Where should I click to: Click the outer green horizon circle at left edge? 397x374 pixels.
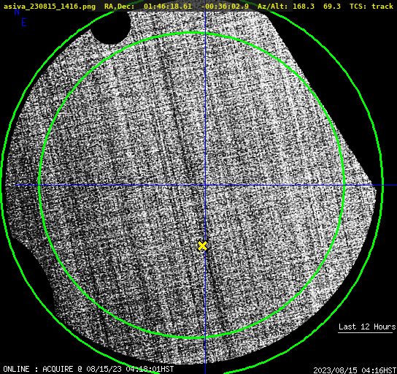click(1, 186)
